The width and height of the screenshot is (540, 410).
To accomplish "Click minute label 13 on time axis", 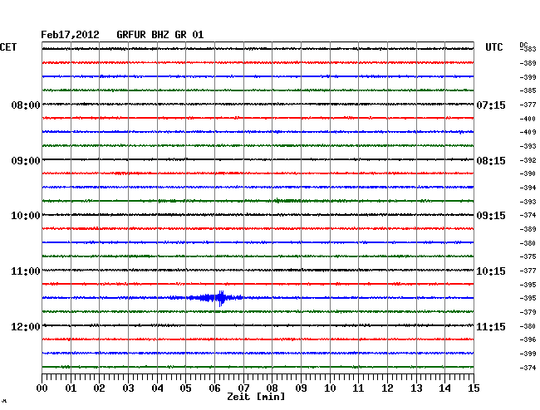I will 416,388.
